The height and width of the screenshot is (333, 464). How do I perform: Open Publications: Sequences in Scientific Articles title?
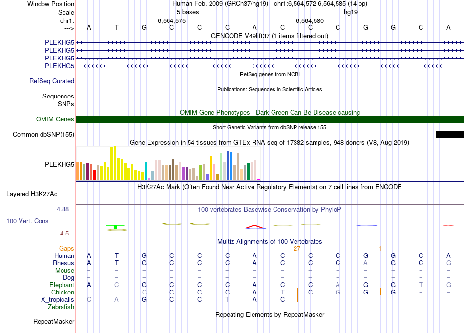click(270, 89)
